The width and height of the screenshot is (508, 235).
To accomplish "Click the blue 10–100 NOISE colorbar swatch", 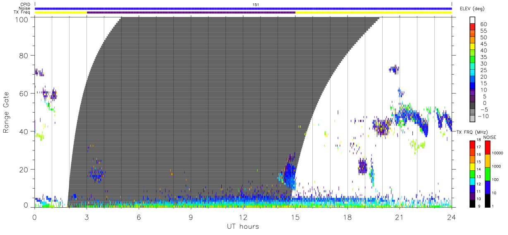I will click(x=487, y=187).
